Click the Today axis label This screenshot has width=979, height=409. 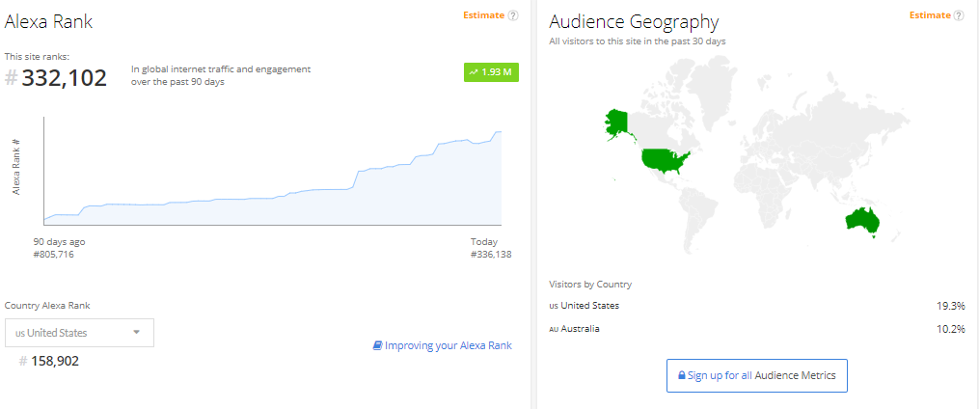tap(484, 242)
